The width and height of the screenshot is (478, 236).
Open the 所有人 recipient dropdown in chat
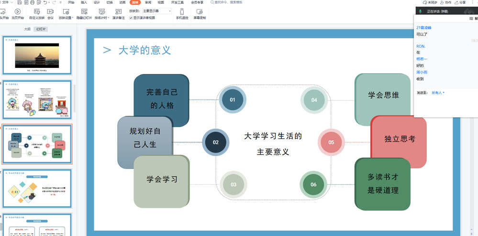pos(438,92)
